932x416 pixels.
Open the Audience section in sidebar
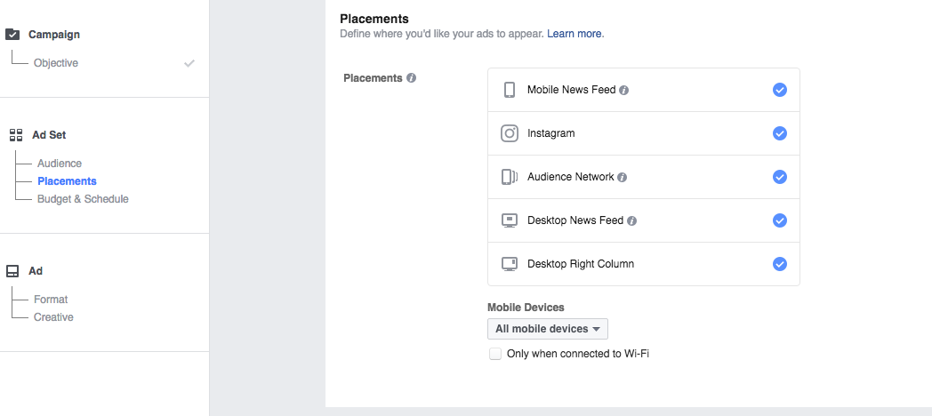click(60, 164)
